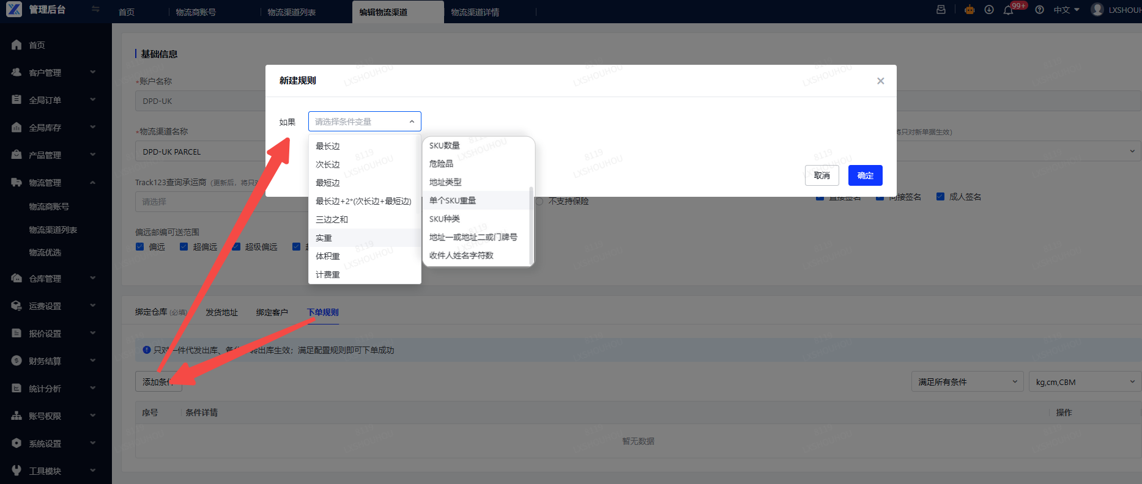Open the 中文 language dropdown
The width and height of the screenshot is (1142, 484).
click(1067, 10)
